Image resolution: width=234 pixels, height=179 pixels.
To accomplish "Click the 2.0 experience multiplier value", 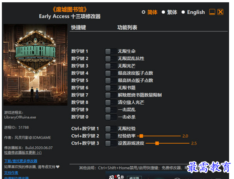I will pyautogui.click(x=185, y=136).
